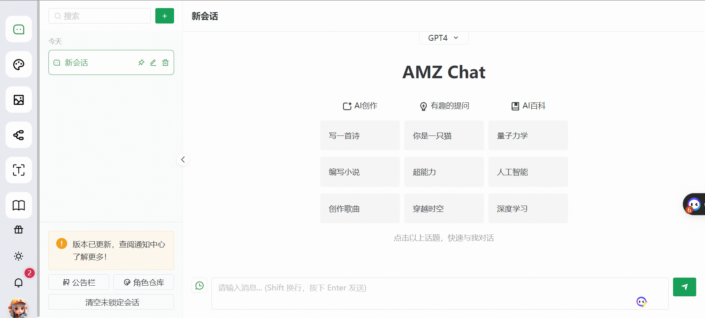Open the text recognition sidebar icon
The height and width of the screenshot is (318, 705).
19,170
